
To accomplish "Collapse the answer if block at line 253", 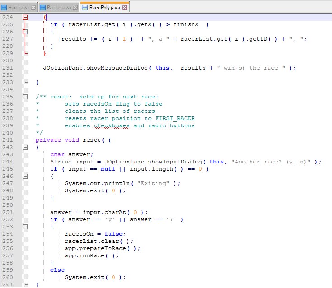I will tap(25, 227).
